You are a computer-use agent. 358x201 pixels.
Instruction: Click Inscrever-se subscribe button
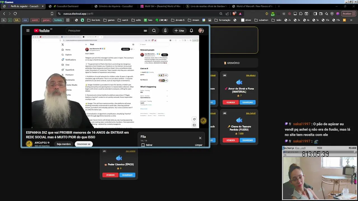84,144
